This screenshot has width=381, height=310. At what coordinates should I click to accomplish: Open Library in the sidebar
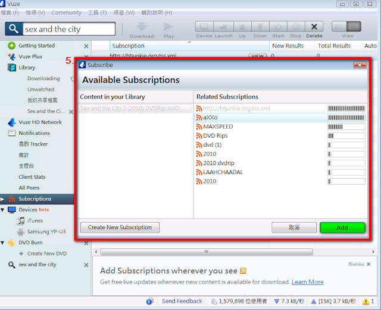[27, 67]
